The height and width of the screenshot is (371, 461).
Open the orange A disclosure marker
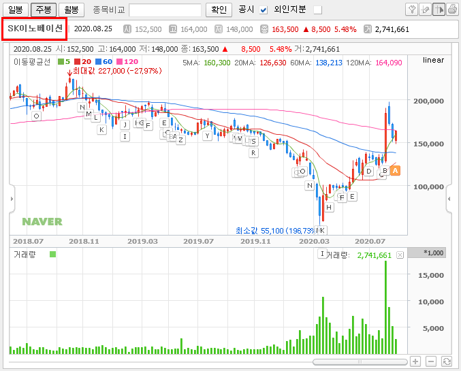(395, 170)
